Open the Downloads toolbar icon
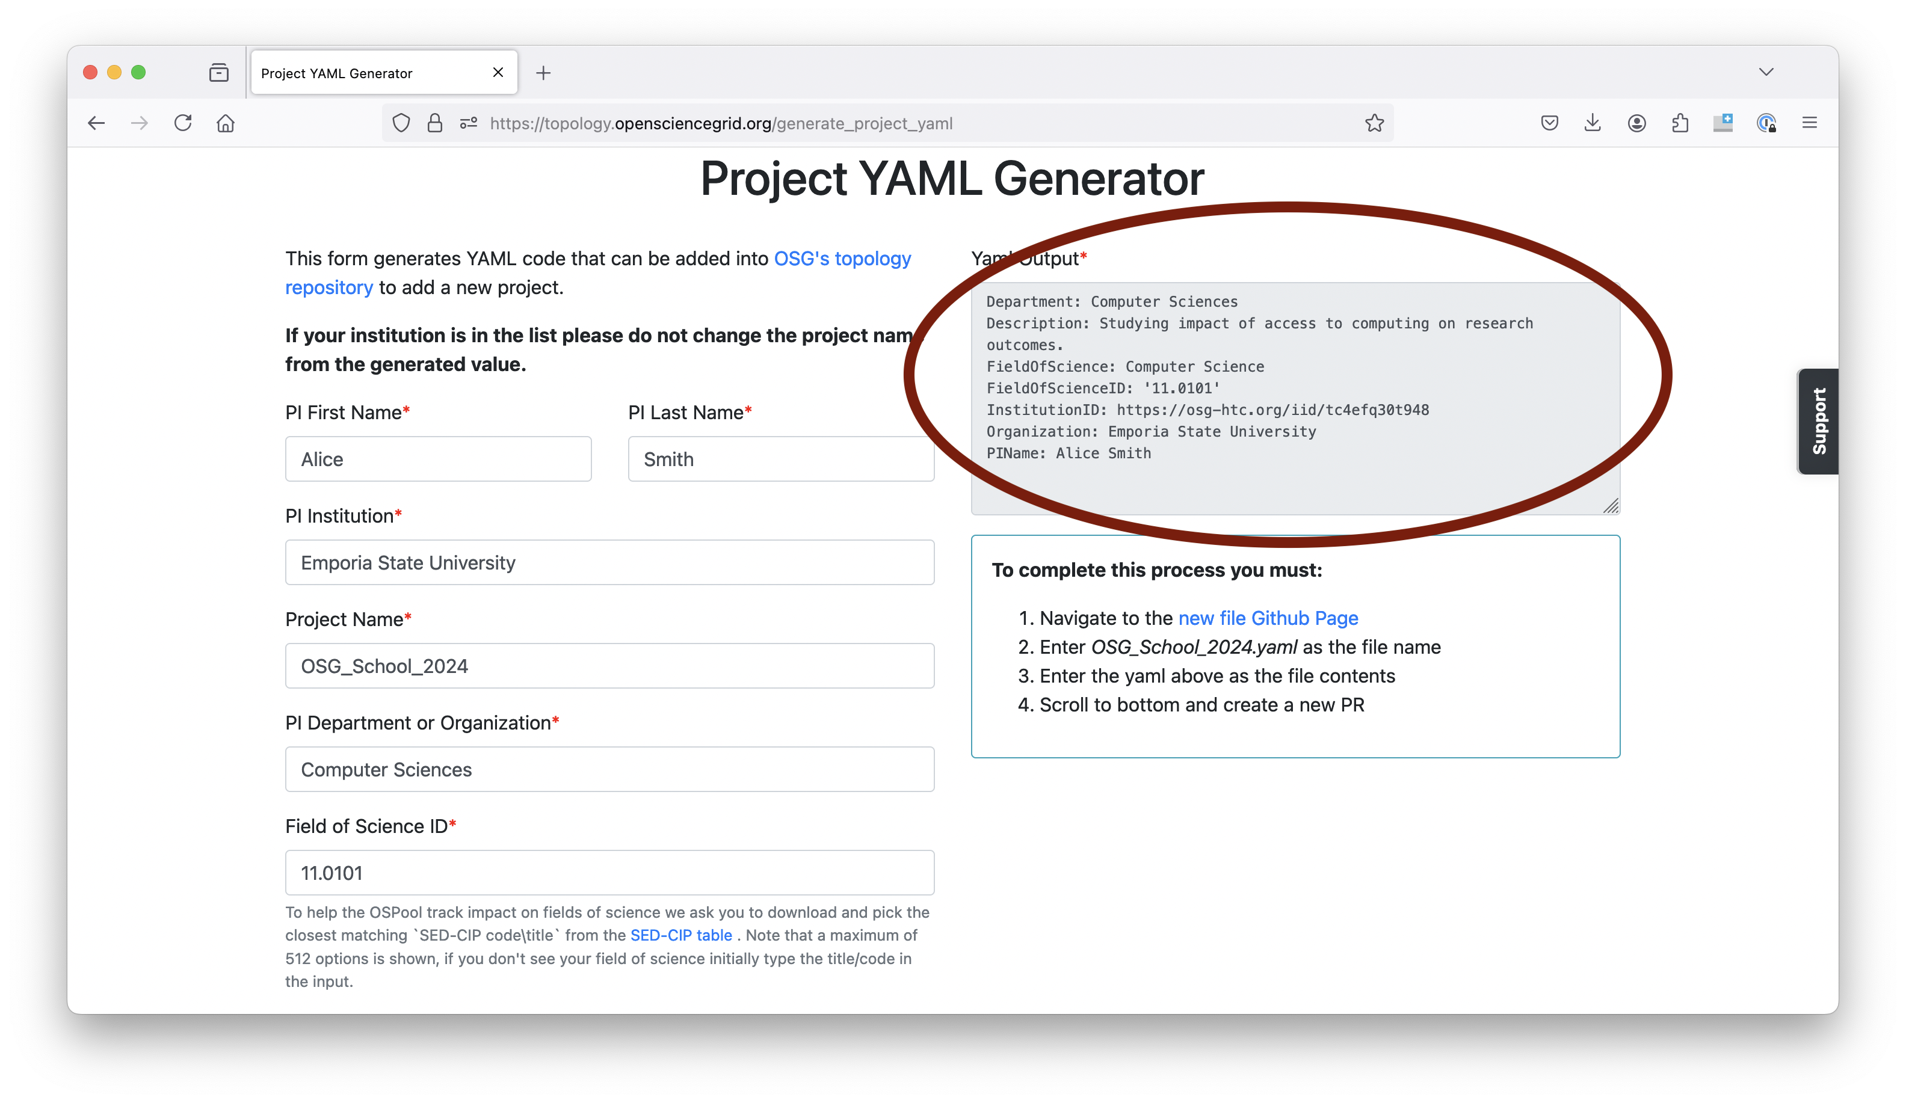This screenshot has height=1103, width=1906. point(1592,123)
